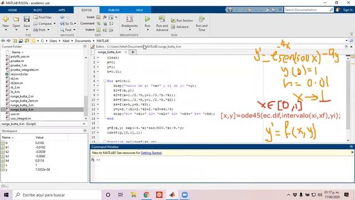The height and width of the screenshot is (200, 355).
Task: Open a file with the Open folder icon
Action: (16, 19)
